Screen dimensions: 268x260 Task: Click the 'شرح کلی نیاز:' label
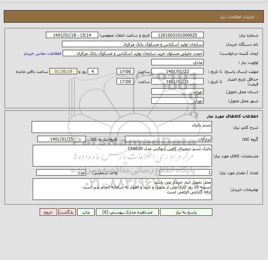pyautogui.click(x=246, y=128)
